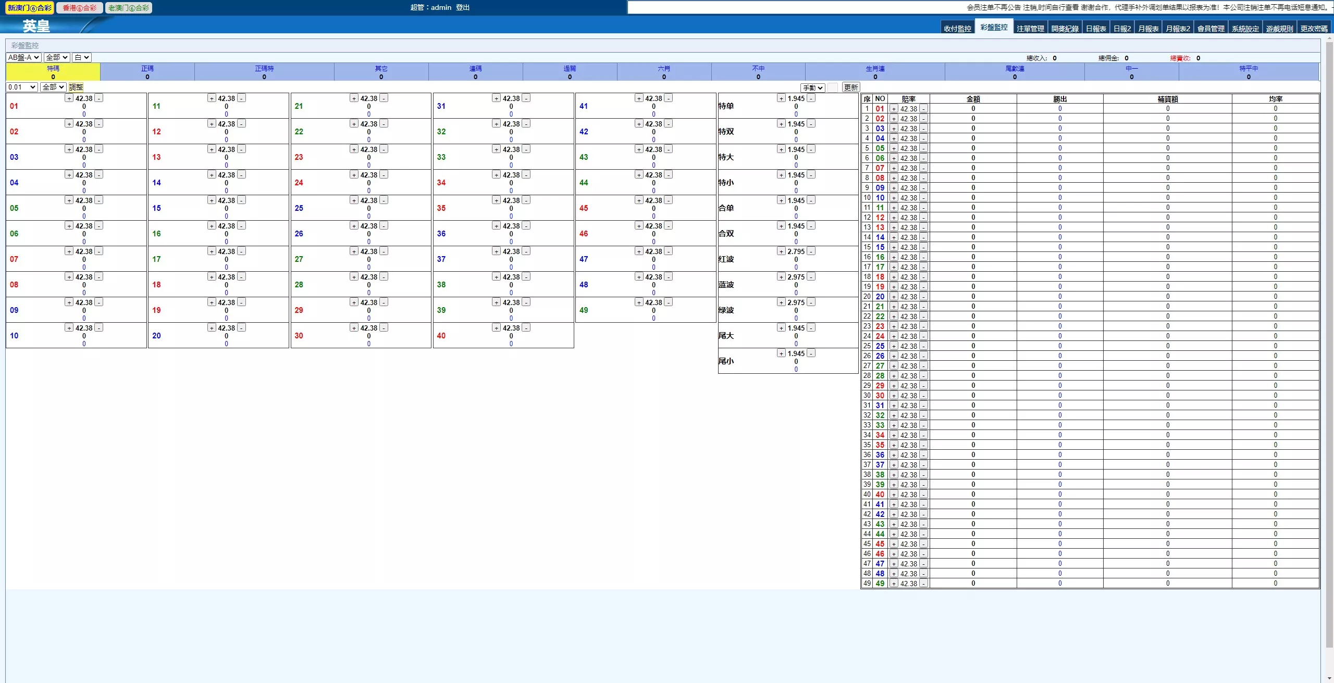Switch to the 注單管理 tab
The image size is (1334, 683).
pyautogui.click(x=1030, y=29)
